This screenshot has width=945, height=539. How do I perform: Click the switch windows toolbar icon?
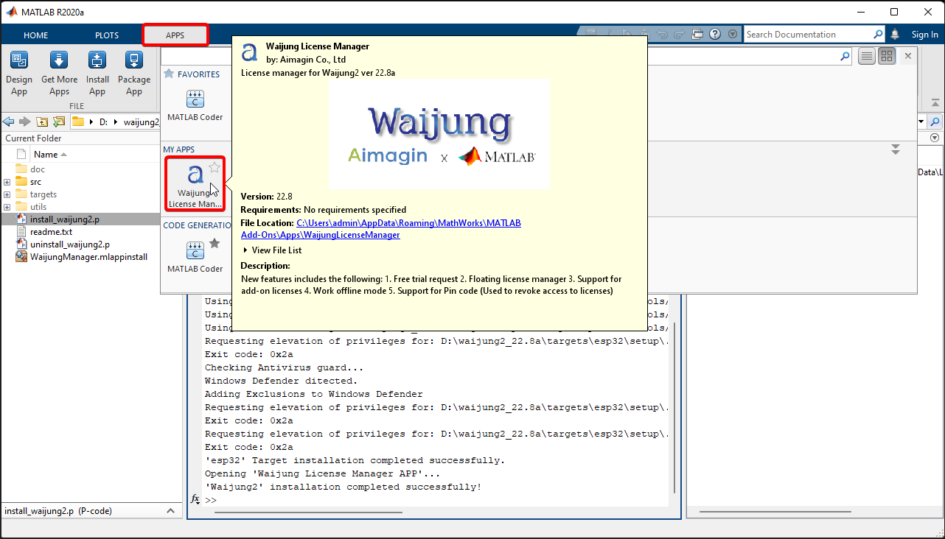coord(698,34)
